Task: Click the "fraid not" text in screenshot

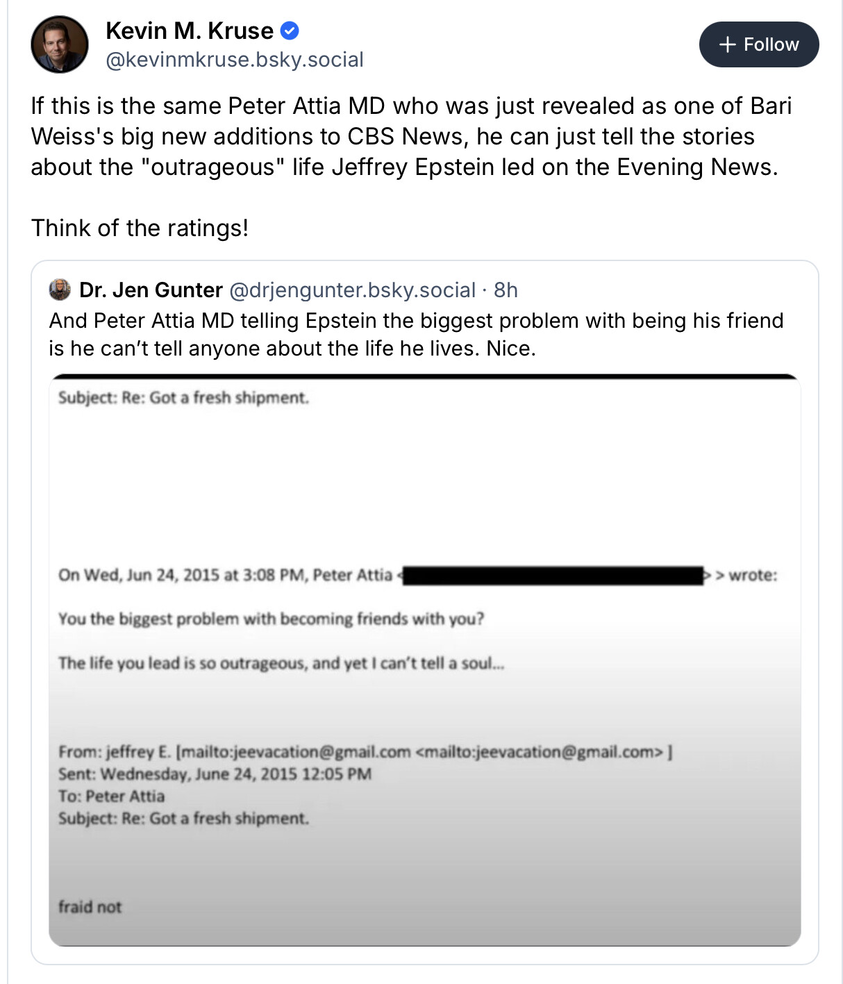Action: (x=90, y=907)
